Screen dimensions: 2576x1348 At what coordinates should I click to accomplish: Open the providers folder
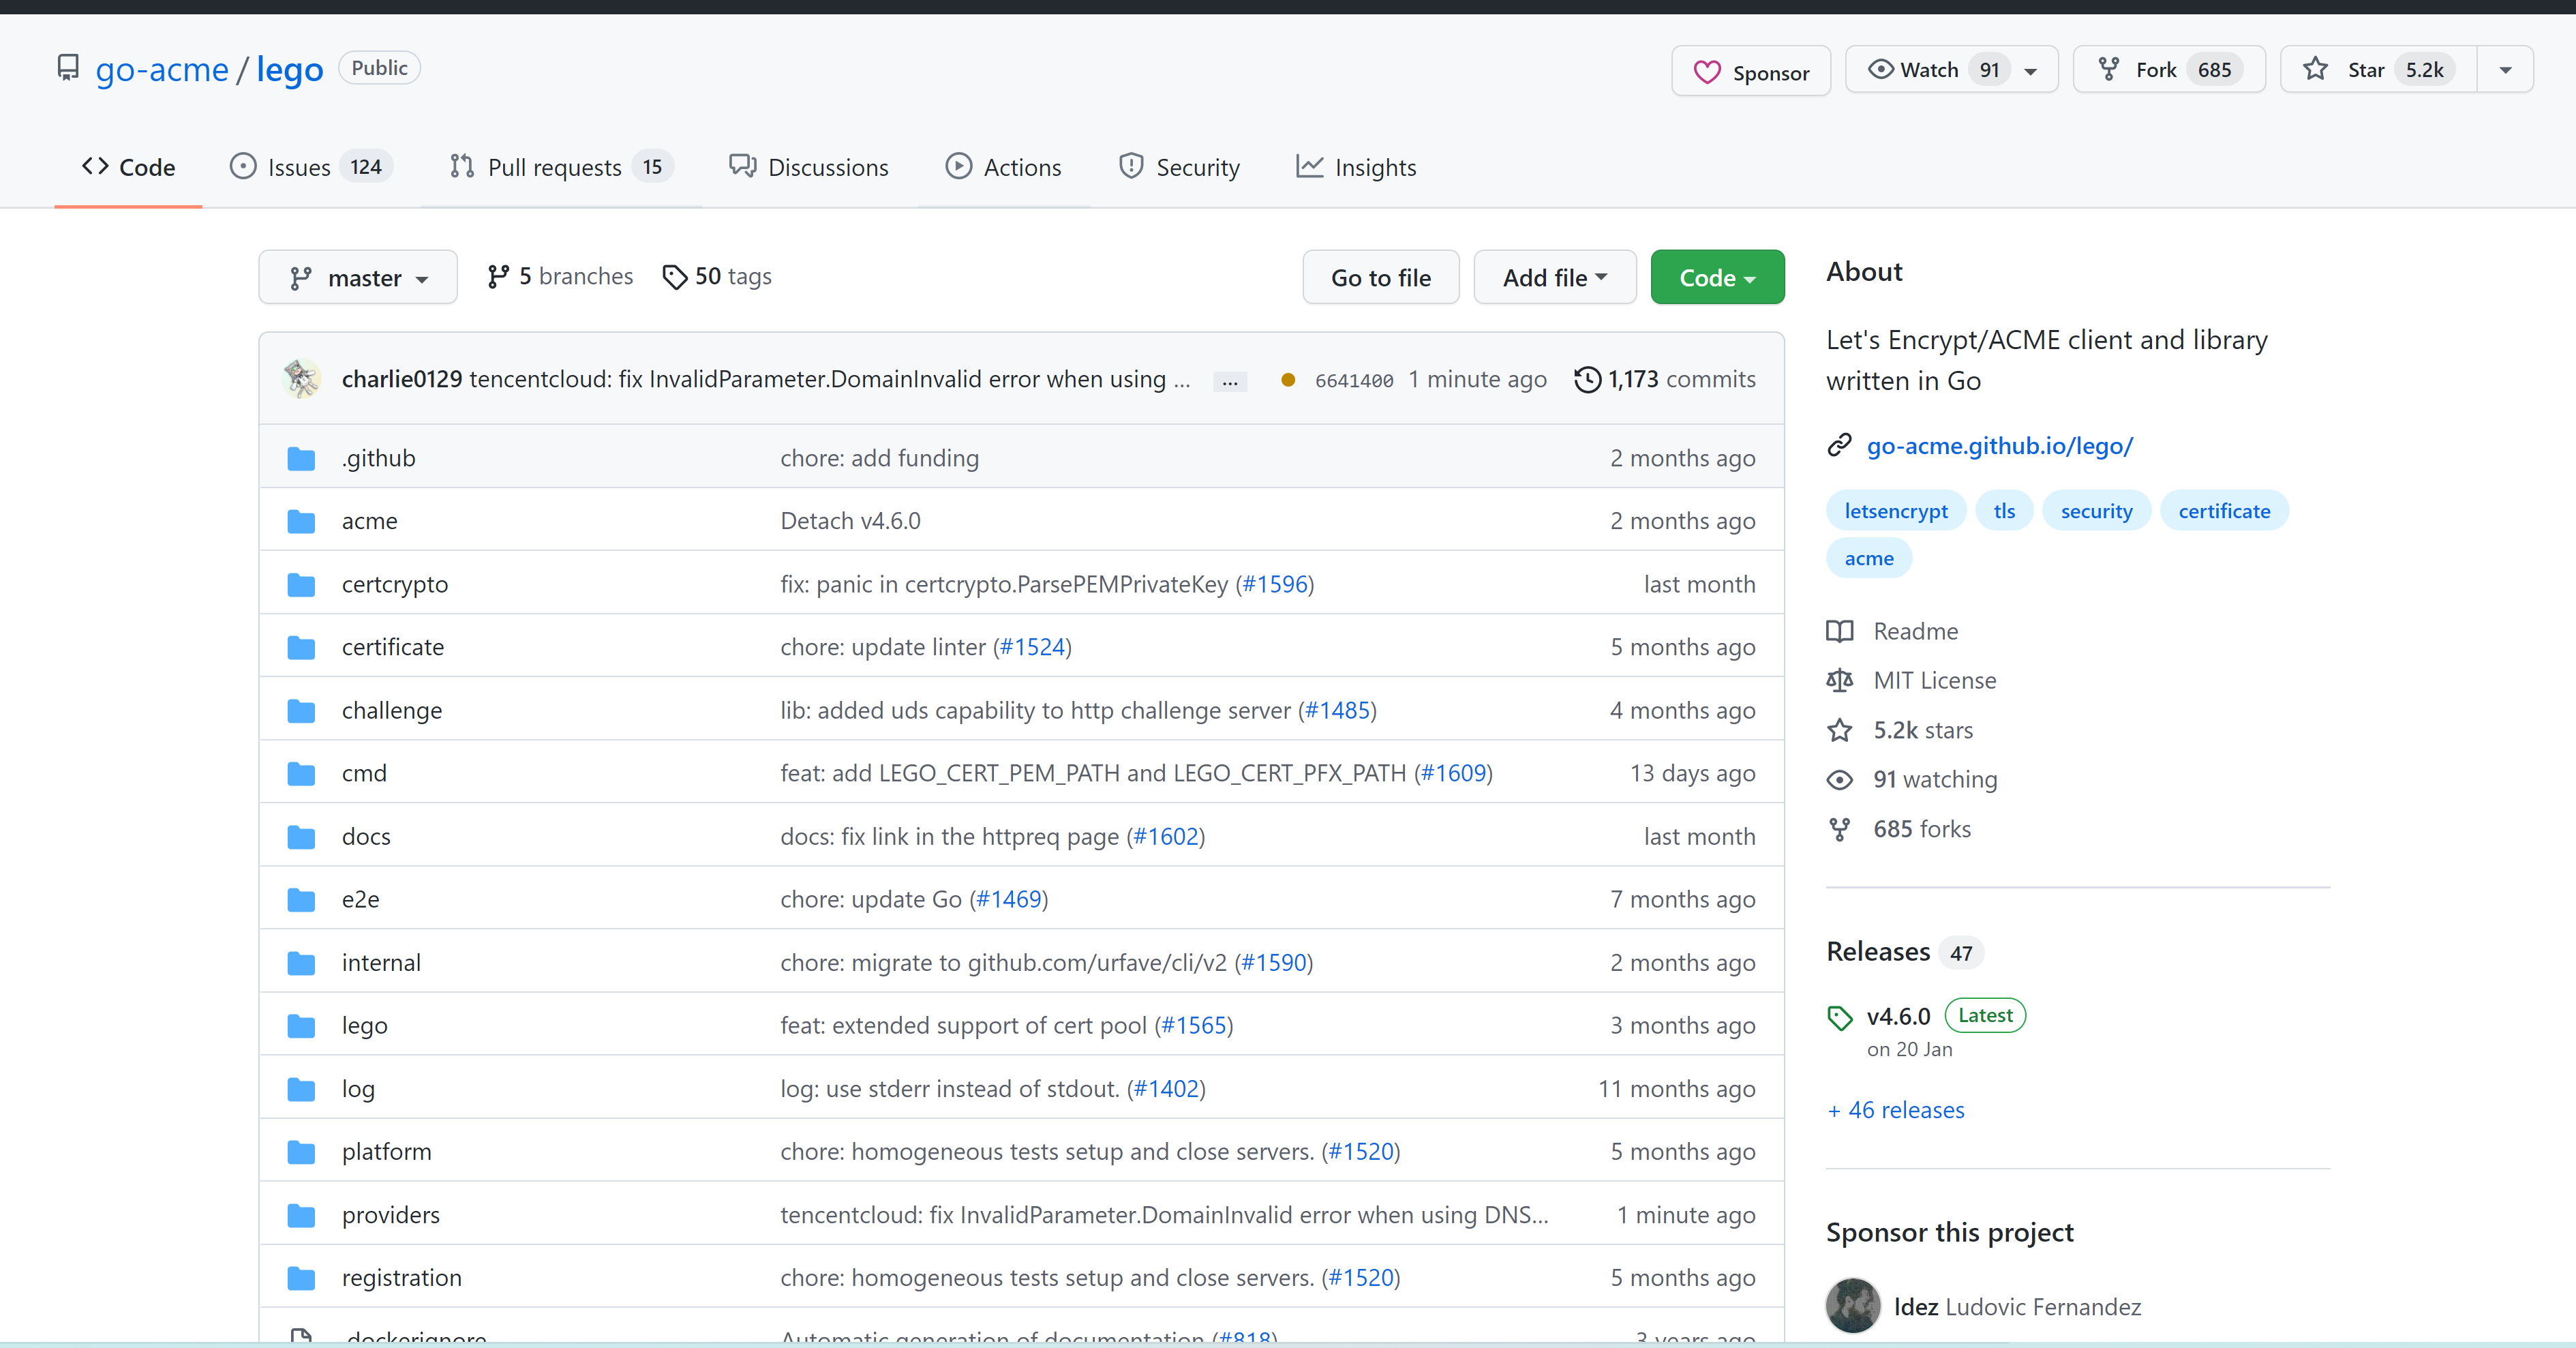click(390, 1214)
